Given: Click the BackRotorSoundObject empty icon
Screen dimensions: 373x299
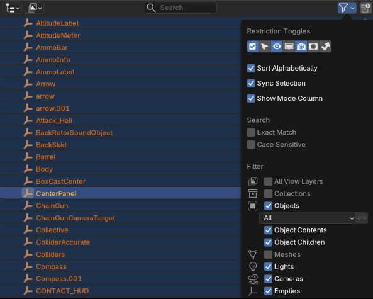Looking at the screenshot, I should click(28, 132).
